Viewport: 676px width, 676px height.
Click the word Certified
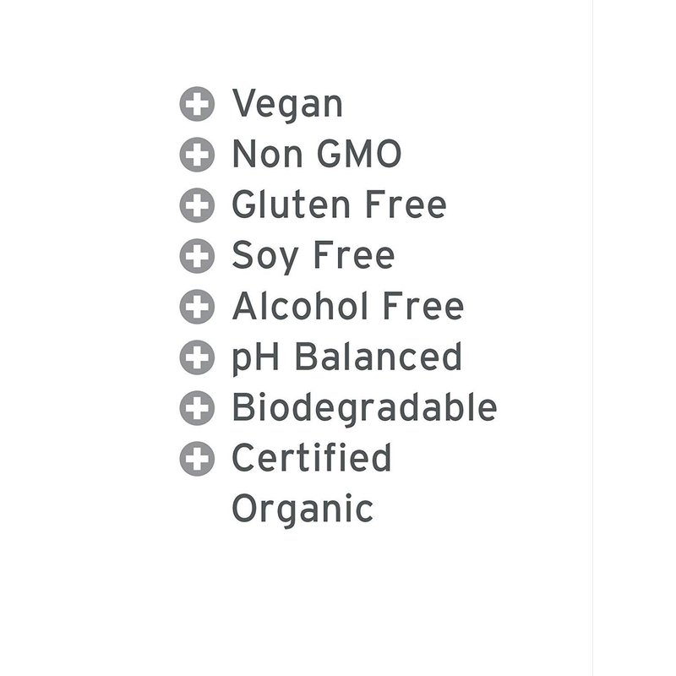[x=311, y=459]
